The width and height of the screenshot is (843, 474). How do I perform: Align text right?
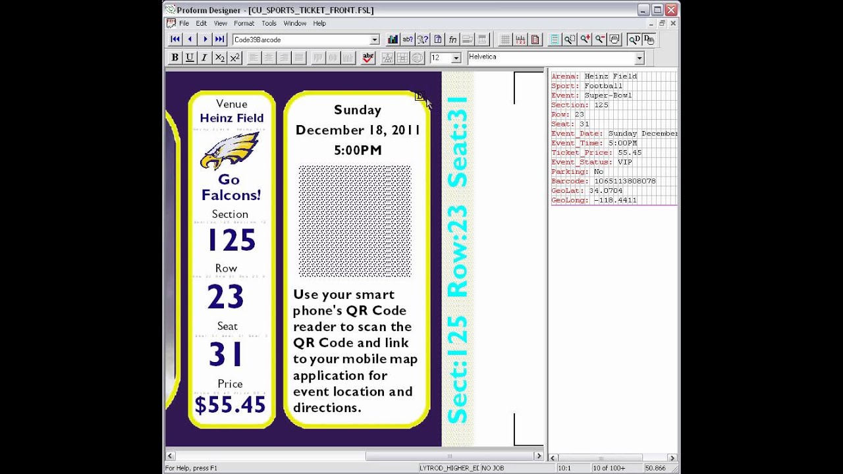(x=284, y=57)
